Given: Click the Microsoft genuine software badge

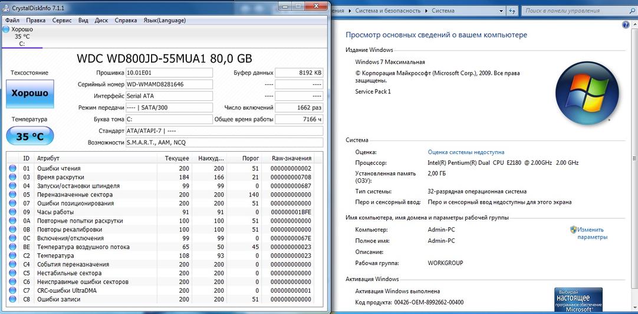Looking at the screenshot, I should tap(578, 300).
